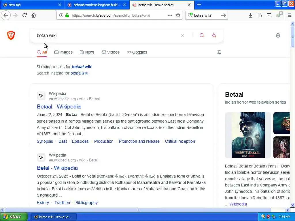Screen dimensions: 295x221
Task: Bookmark this page with the star
Action: tap(178, 15)
